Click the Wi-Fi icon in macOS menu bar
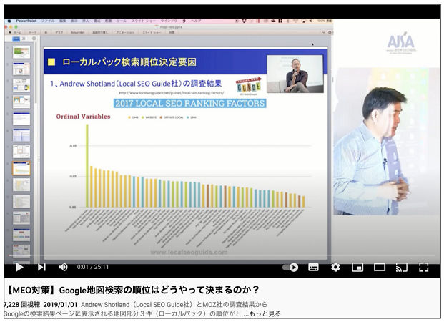The height and width of the screenshot is (322, 444). [x=295, y=21]
